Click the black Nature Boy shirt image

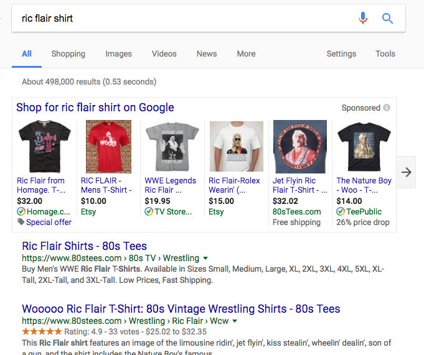pyautogui.click(x=364, y=147)
